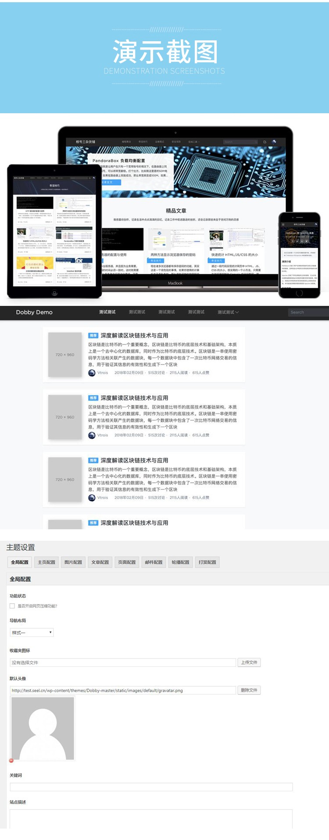Open the first 深度解读区块链技术与应用 article title
Image resolution: width=329 pixels, height=840 pixels.
(x=134, y=335)
